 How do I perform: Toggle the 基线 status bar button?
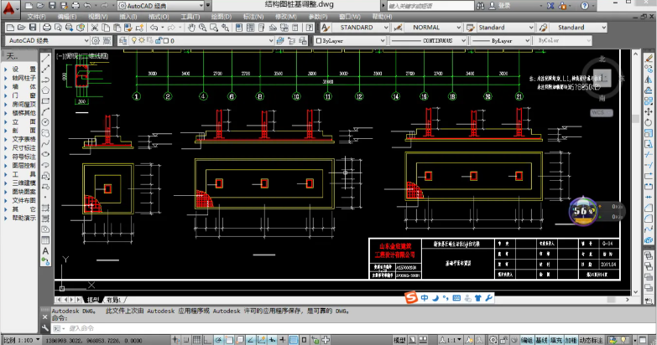(x=542, y=340)
